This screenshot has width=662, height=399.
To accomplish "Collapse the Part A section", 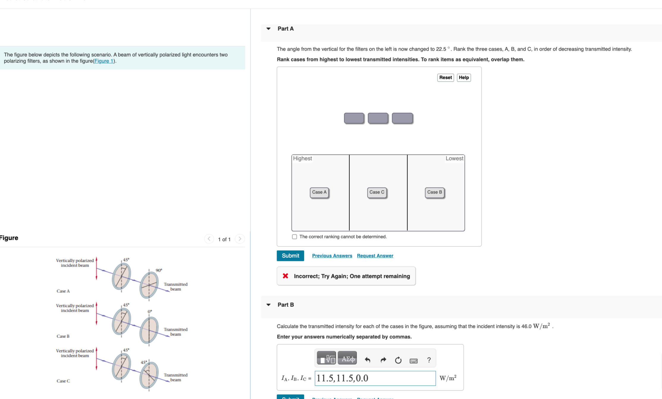I will pyautogui.click(x=268, y=28).
